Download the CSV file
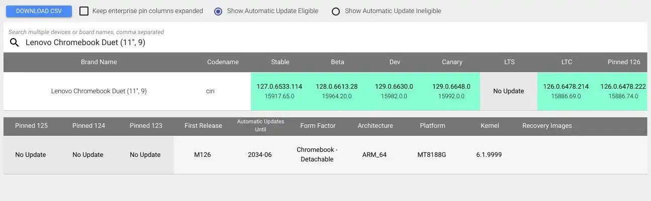 pos(39,11)
